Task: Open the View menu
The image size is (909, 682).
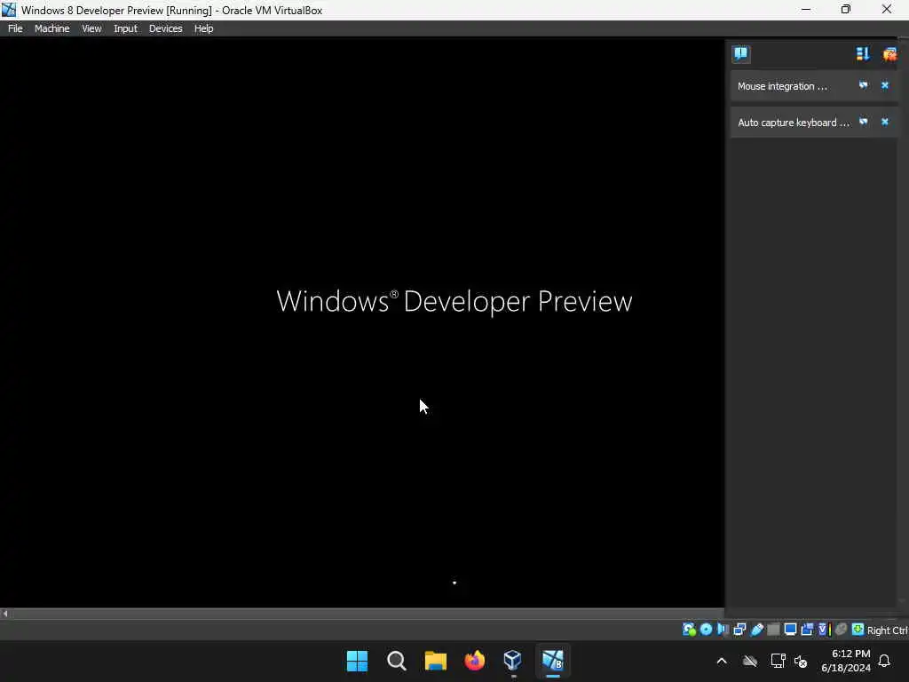Action: pos(91,28)
